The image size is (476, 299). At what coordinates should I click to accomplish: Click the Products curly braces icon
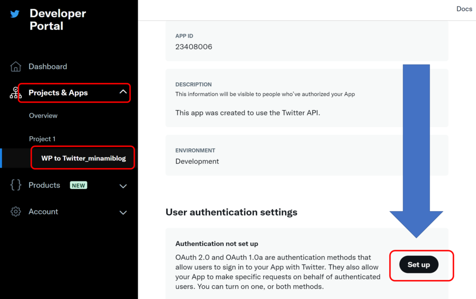(16, 185)
